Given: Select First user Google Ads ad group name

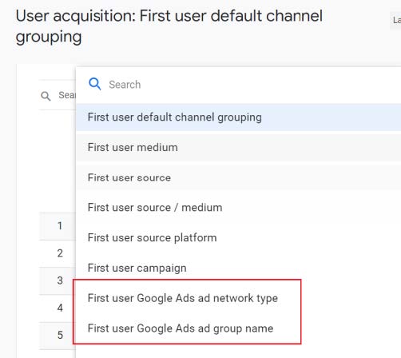Looking at the screenshot, I should coord(239,328).
